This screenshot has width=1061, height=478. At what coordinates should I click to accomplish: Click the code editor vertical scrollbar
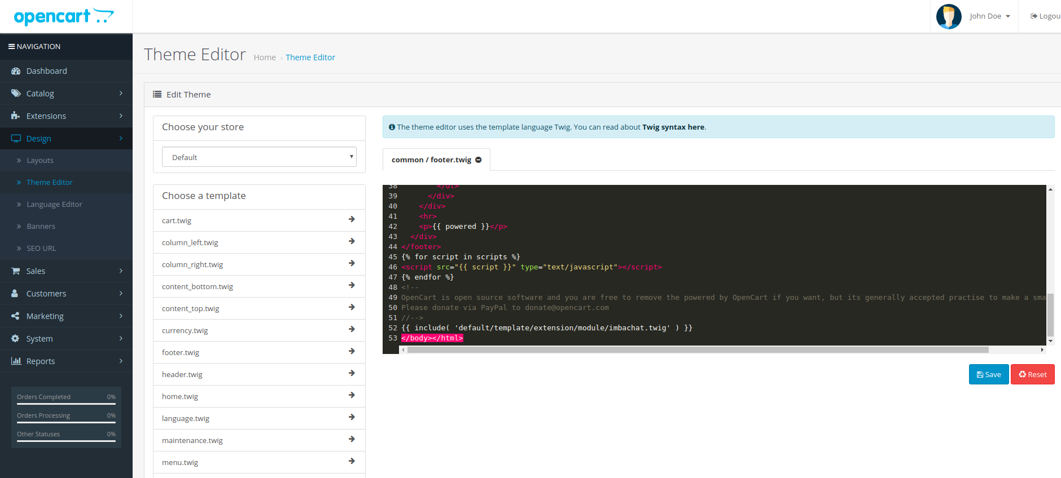[1050, 315]
